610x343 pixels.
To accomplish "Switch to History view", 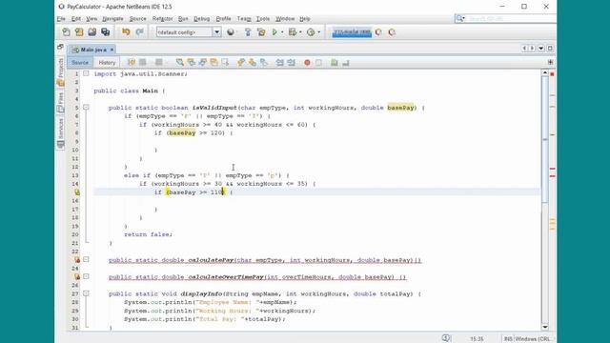I will pos(107,62).
